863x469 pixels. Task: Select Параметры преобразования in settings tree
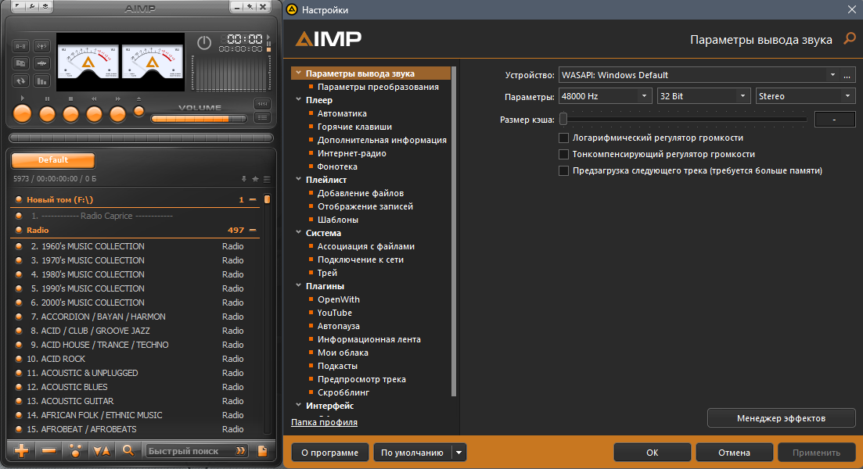378,87
